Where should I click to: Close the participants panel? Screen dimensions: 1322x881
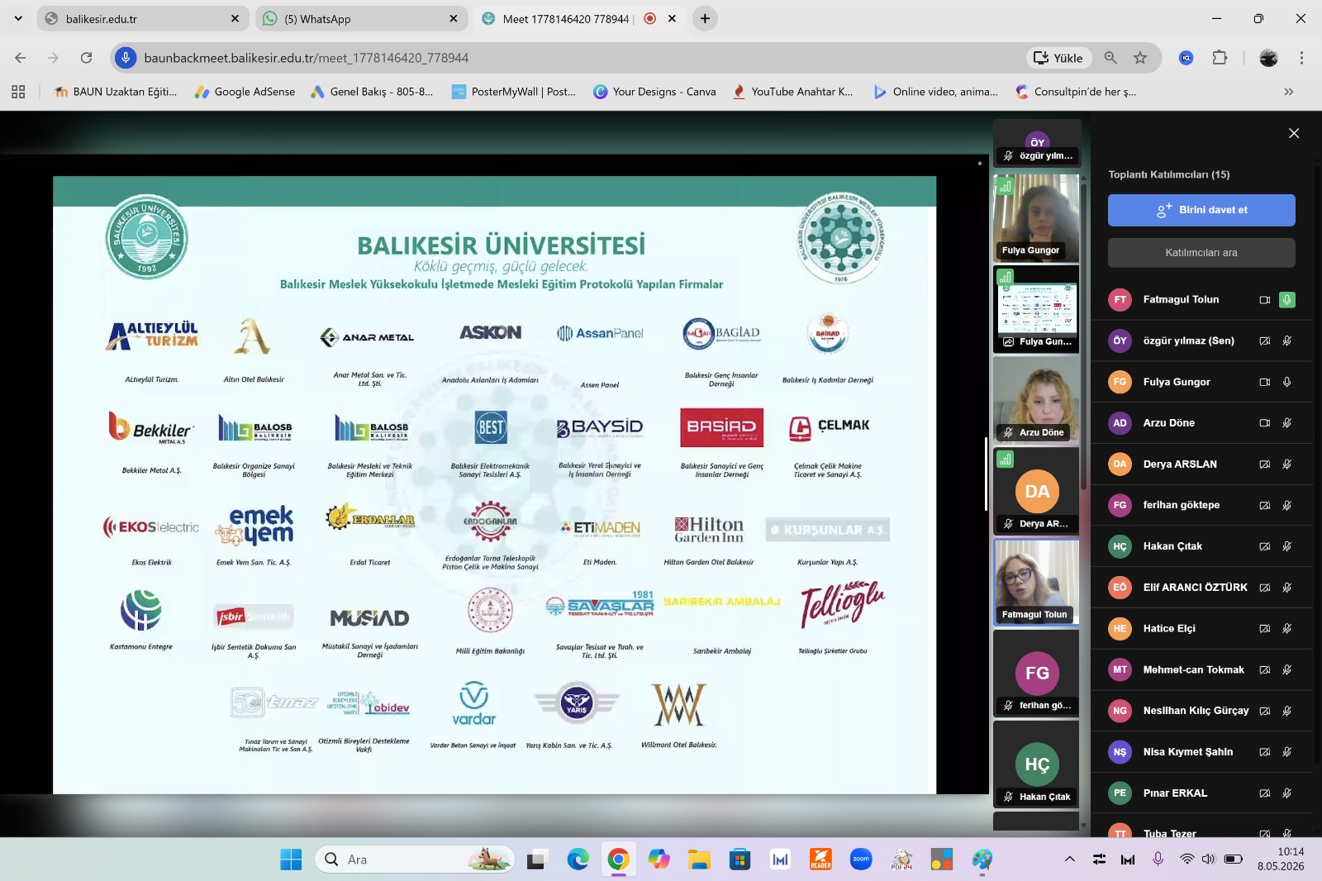pos(1294,133)
